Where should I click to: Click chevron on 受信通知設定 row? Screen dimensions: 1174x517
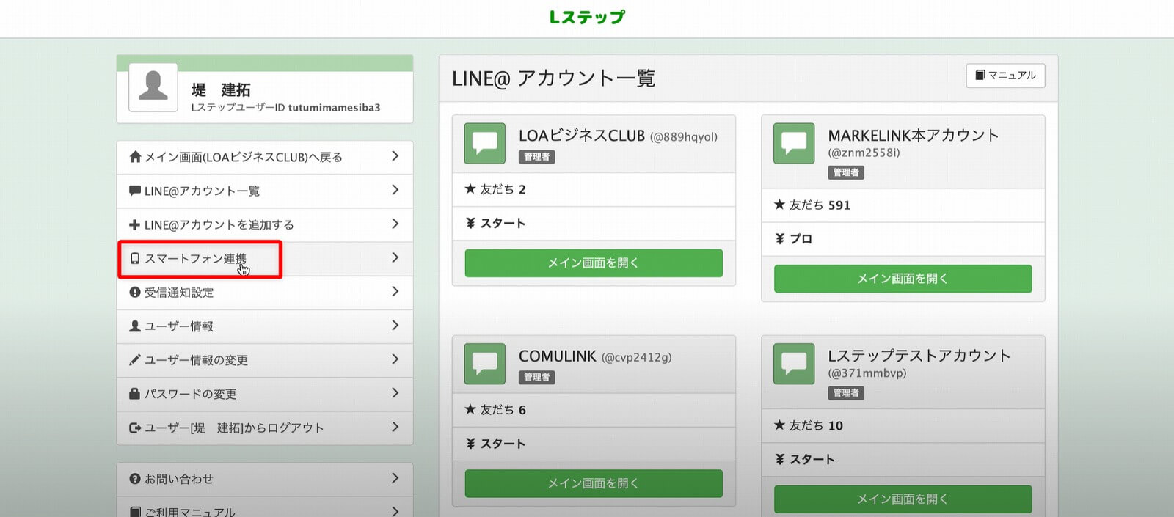tap(395, 291)
